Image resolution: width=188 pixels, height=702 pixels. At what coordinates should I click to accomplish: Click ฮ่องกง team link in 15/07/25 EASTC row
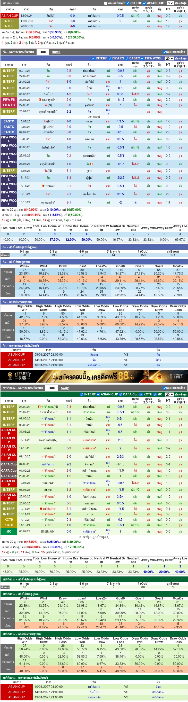pos(89,121)
